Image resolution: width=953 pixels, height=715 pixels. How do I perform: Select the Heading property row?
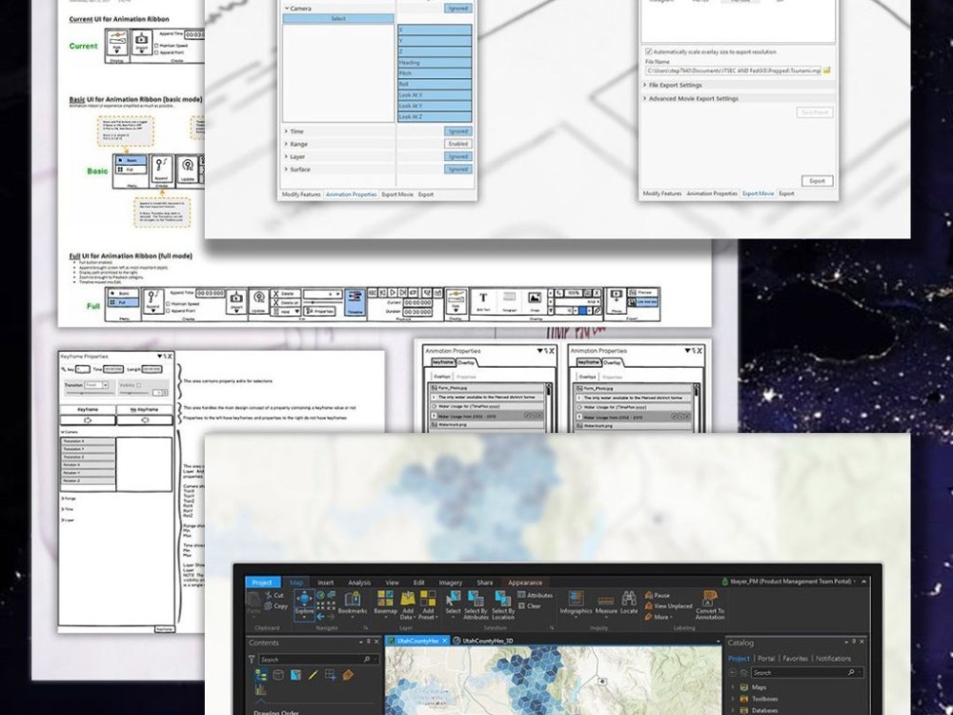tap(434, 62)
